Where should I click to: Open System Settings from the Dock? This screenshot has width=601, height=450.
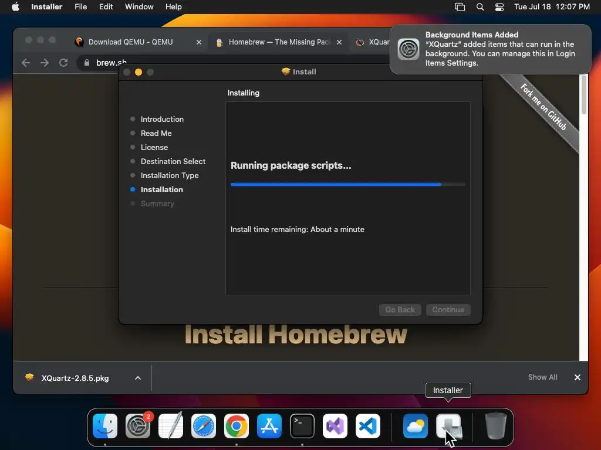pyautogui.click(x=138, y=426)
